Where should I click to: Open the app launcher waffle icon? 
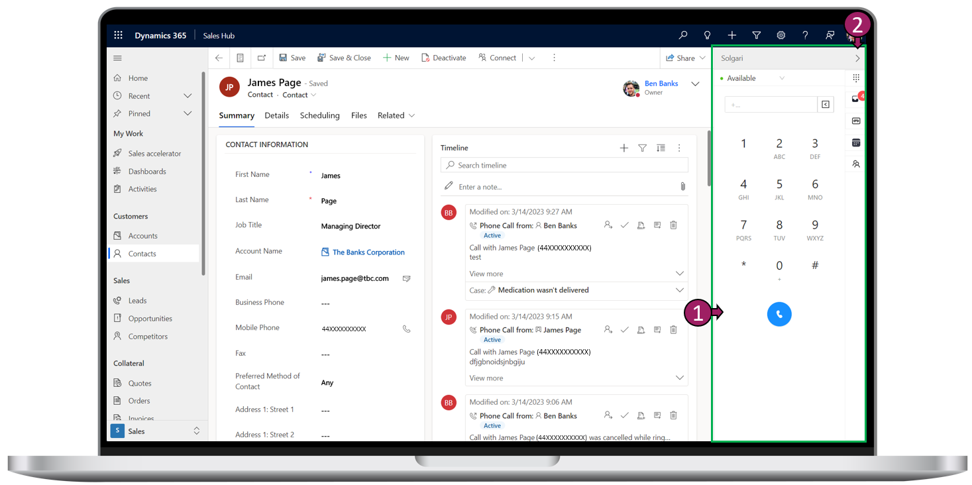[119, 36]
